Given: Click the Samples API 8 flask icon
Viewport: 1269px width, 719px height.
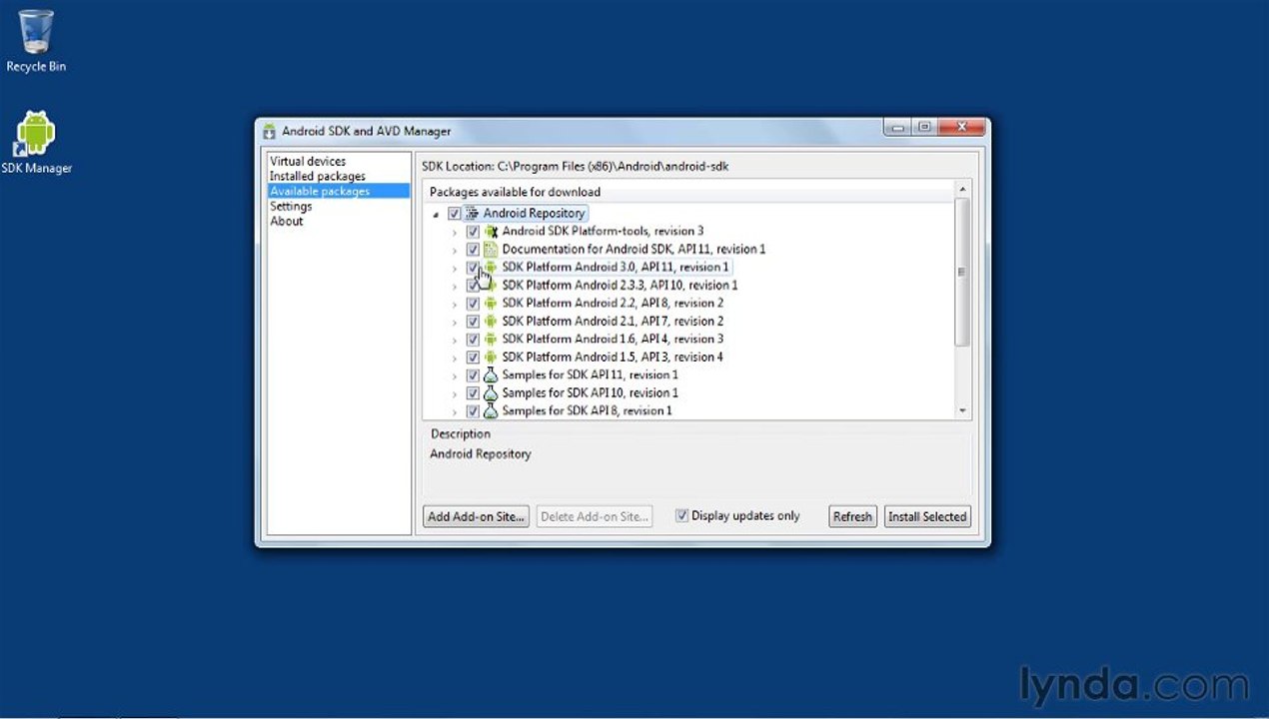Looking at the screenshot, I should (x=491, y=411).
